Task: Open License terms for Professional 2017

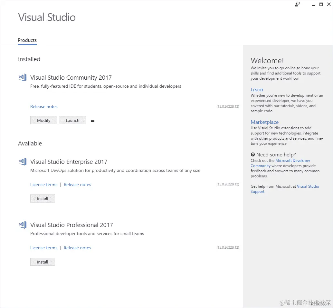Action: [44, 248]
